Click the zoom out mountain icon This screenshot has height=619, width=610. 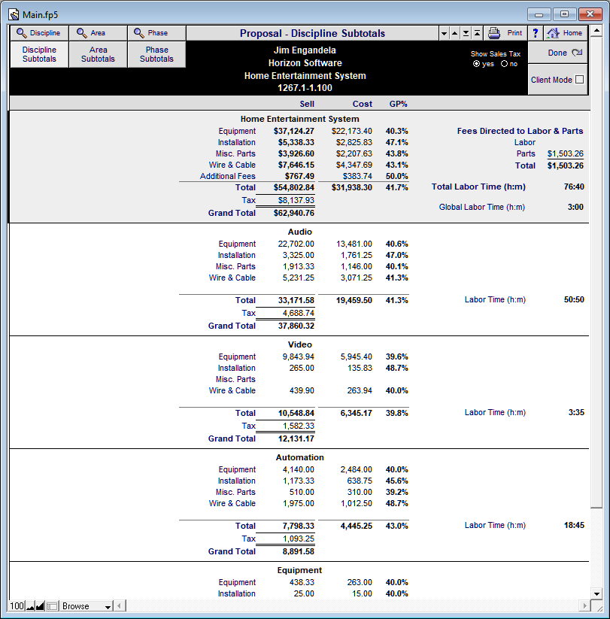[x=30, y=606]
